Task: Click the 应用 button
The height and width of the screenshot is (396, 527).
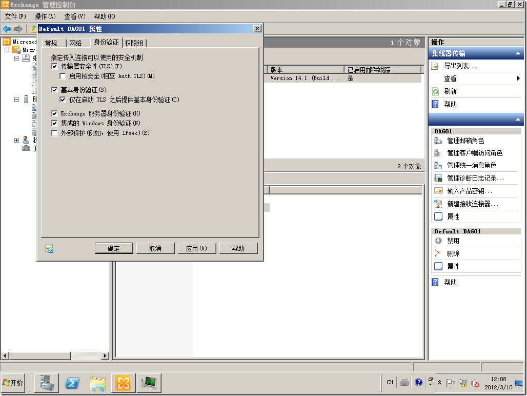Action: click(197, 248)
